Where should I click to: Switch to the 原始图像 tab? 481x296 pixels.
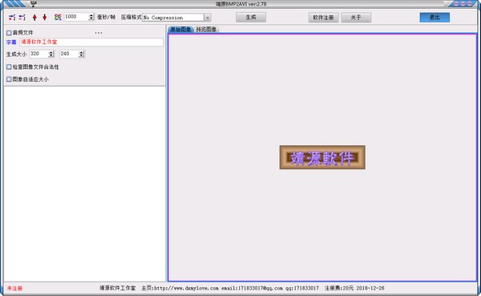click(180, 30)
